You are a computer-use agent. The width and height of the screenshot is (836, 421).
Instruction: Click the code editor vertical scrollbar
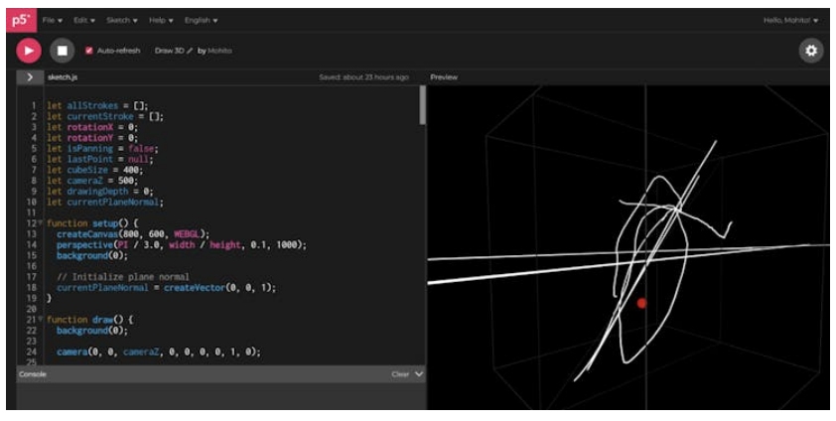(x=423, y=104)
